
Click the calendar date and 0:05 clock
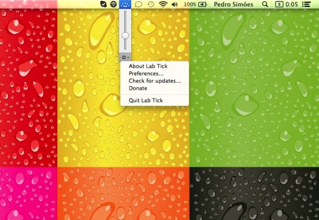click(287, 4)
